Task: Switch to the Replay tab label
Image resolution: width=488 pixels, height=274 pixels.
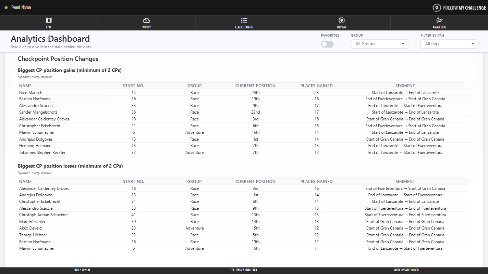Action: point(341,27)
